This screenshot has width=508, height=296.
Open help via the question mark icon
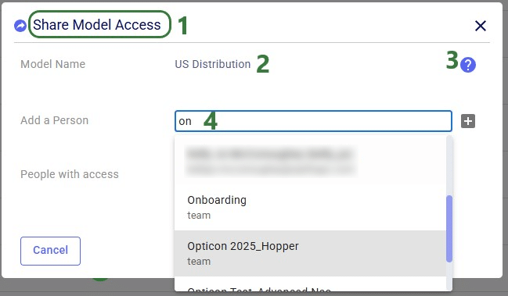point(468,65)
